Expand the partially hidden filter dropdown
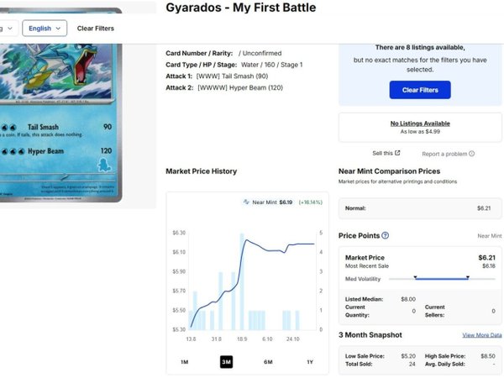504x378 pixels. coord(7,29)
